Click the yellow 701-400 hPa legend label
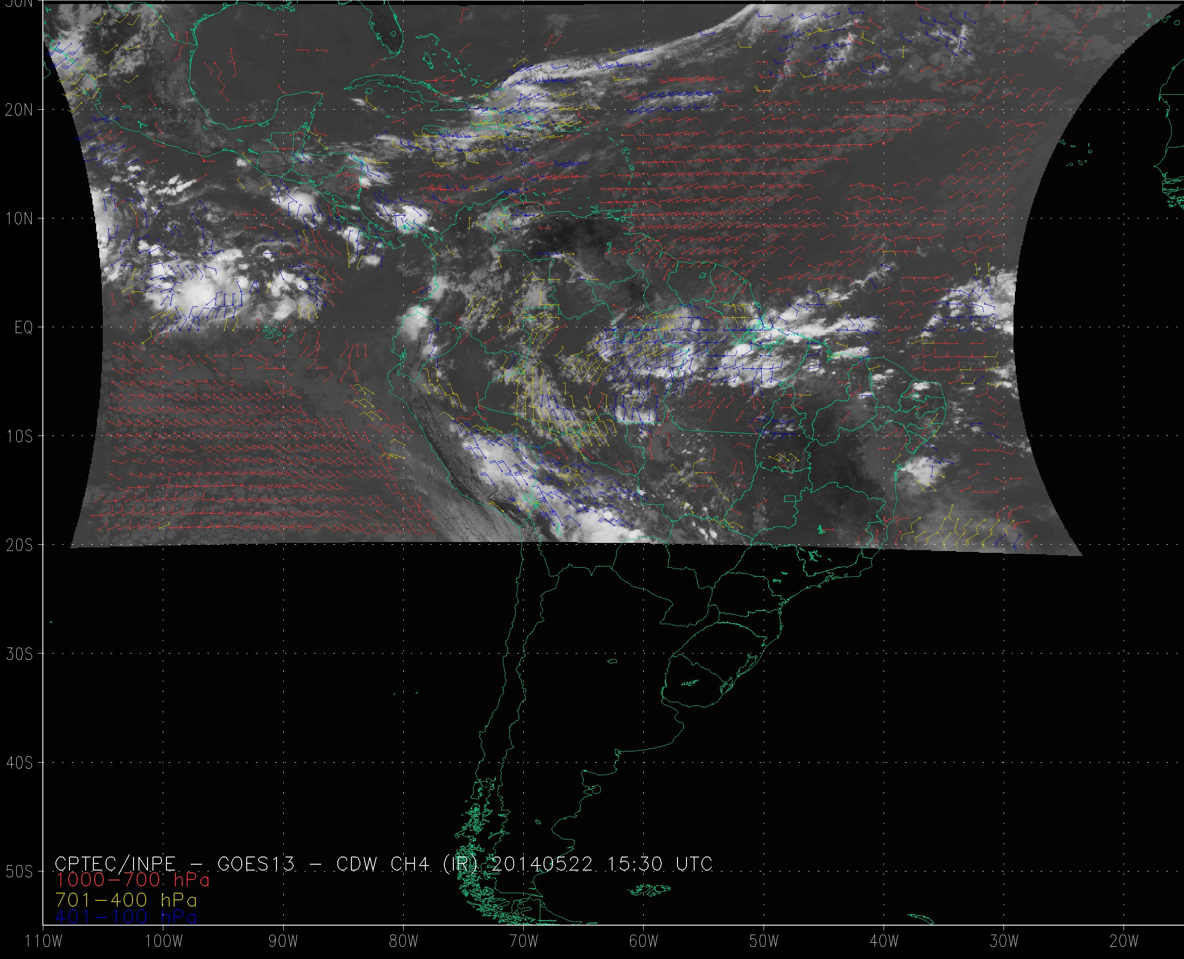Screen dimensions: 1184x959 pyautogui.click(x=126, y=899)
